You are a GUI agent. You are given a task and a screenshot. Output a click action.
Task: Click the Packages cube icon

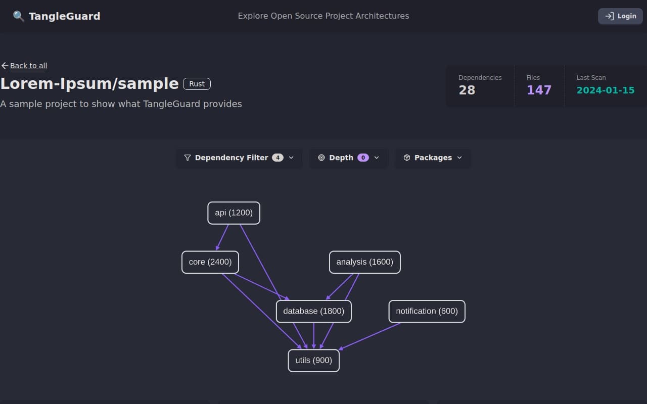407,158
